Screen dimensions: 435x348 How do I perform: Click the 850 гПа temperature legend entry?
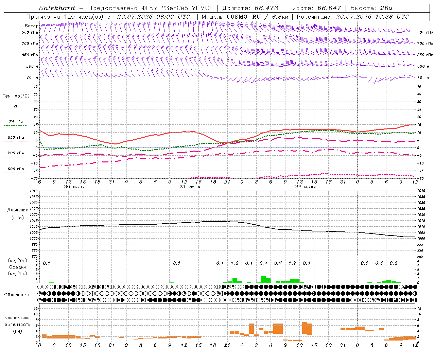point(16,138)
